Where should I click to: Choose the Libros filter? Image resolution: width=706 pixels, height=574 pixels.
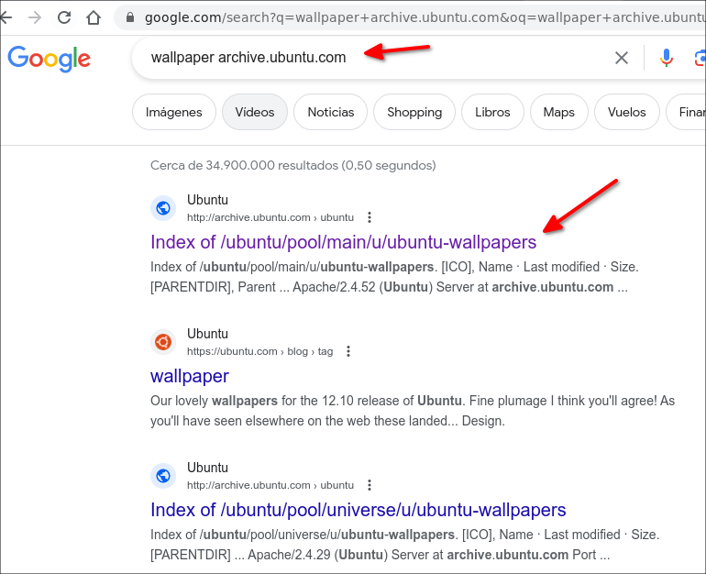(492, 112)
